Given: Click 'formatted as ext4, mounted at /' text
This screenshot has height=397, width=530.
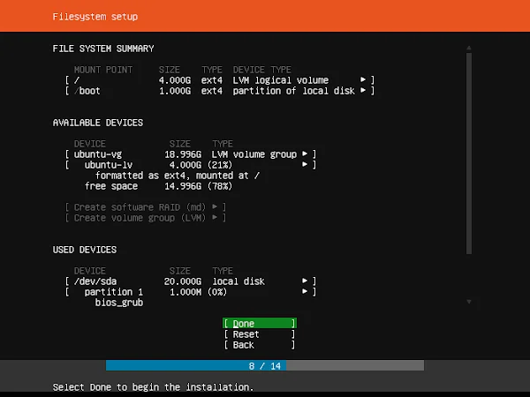Looking at the screenshot, I should click(178, 176).
